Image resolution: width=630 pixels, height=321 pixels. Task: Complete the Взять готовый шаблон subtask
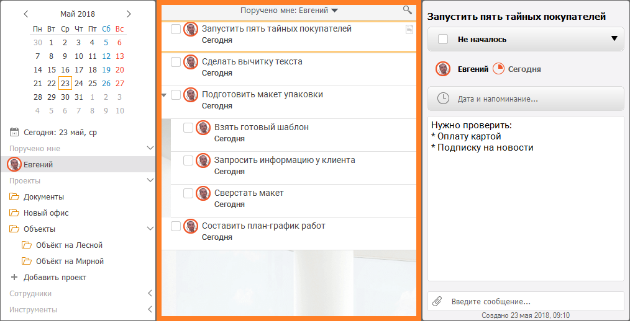point(188,128)
